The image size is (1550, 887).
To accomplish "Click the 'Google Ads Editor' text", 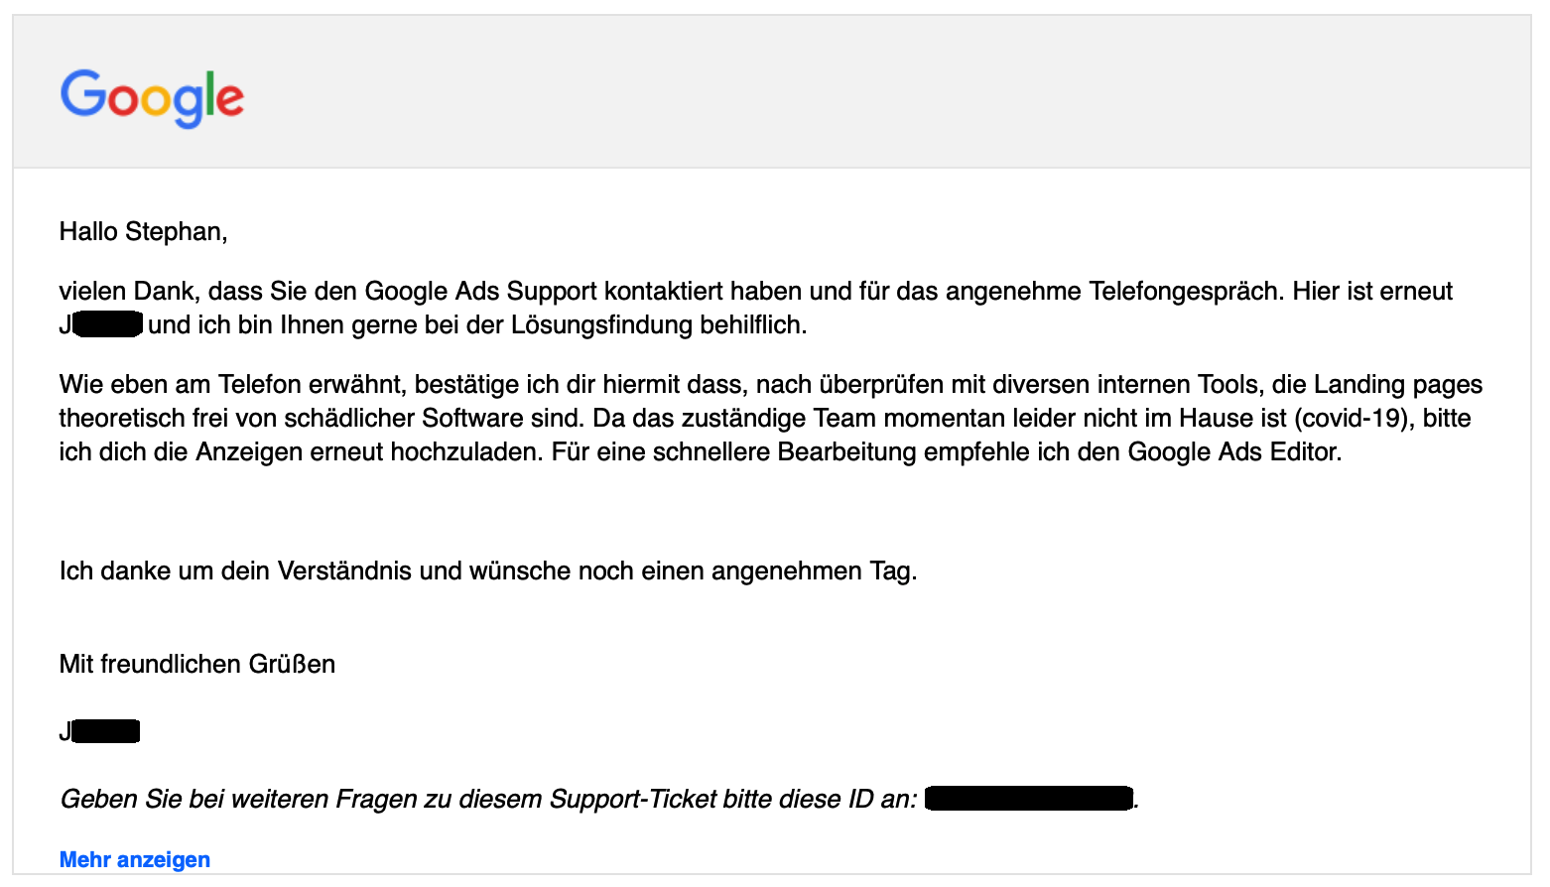I will [1233, 452].
